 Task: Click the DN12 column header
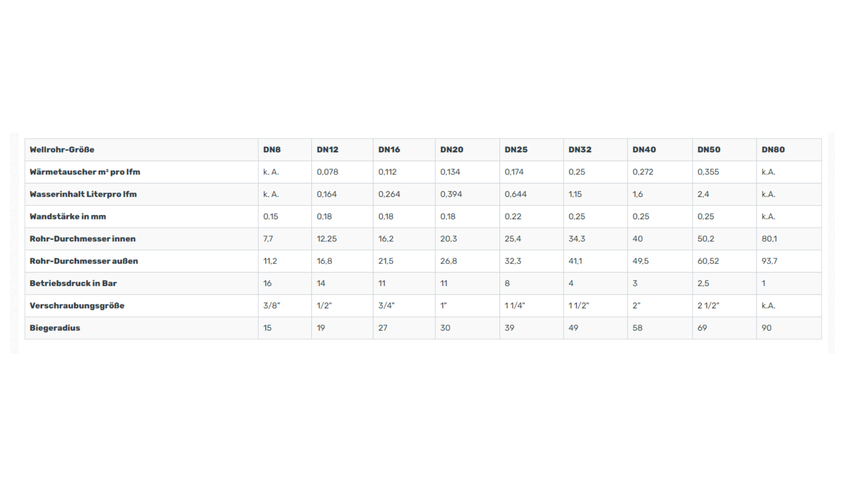click(327, 150)
